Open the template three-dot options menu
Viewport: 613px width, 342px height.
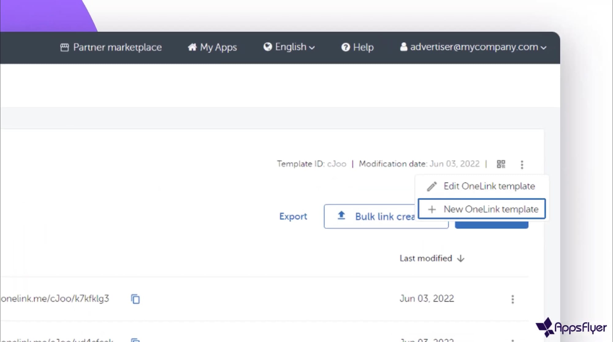pos(522,165)
